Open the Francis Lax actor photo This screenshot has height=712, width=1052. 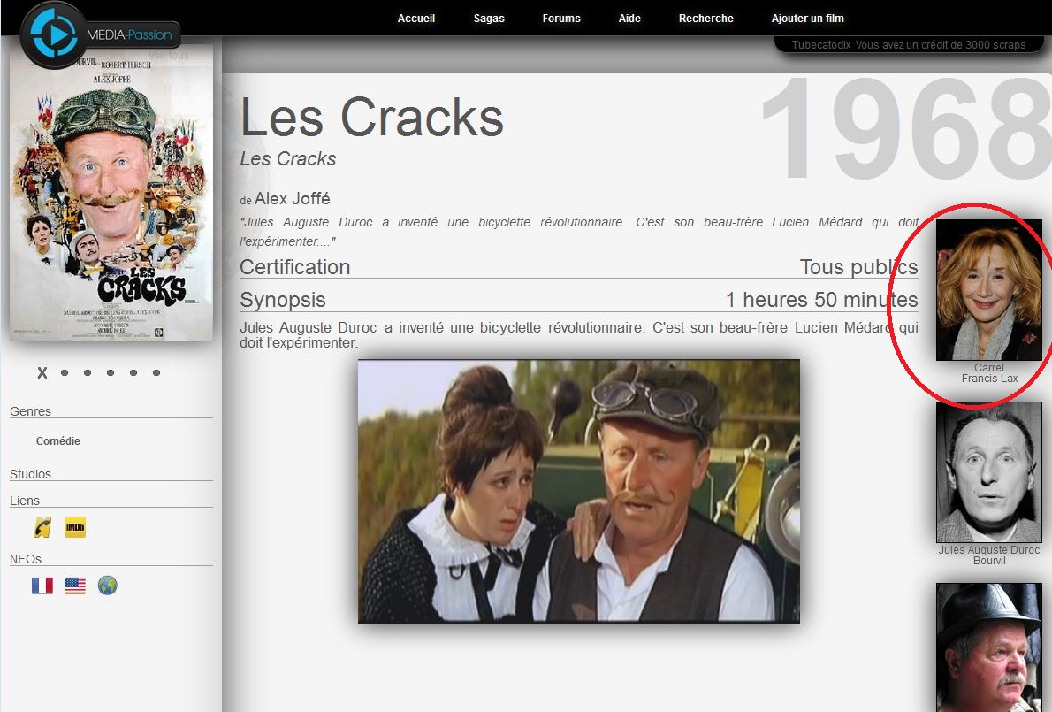pos(989,290)
